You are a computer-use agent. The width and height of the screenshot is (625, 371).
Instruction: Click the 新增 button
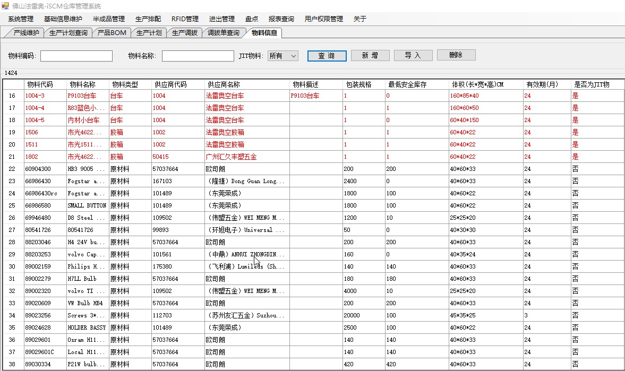[x=370, y=55]
